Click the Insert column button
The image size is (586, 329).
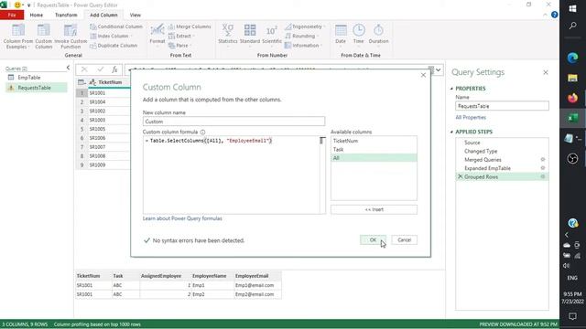[x=374, y=209]
